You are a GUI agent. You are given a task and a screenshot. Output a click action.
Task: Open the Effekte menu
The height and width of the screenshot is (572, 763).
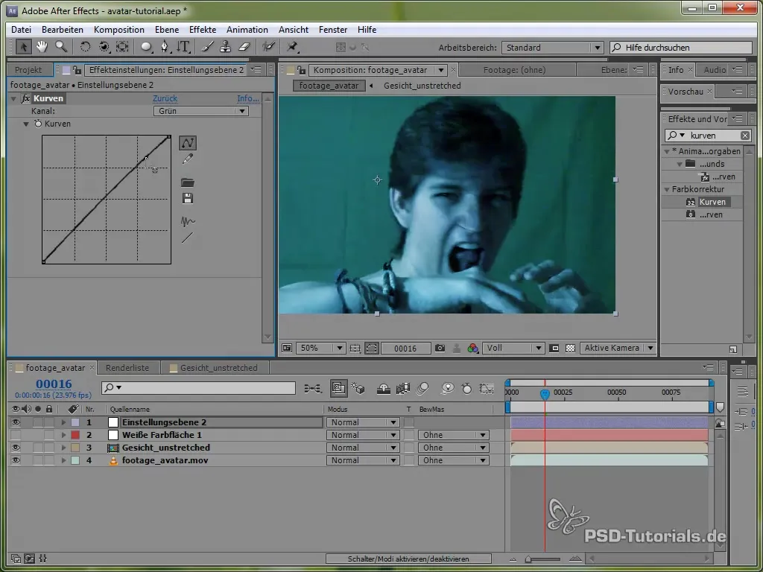click(x=203, y=30)
